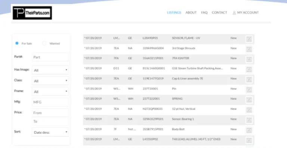Open image icon for Pin row
The image size is (287, 148).
(x=249, y=89)
